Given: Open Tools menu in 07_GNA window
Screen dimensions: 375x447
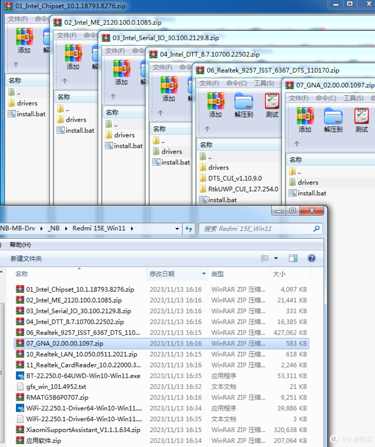Looking at the screenshot, I should (x=353, y=98).
